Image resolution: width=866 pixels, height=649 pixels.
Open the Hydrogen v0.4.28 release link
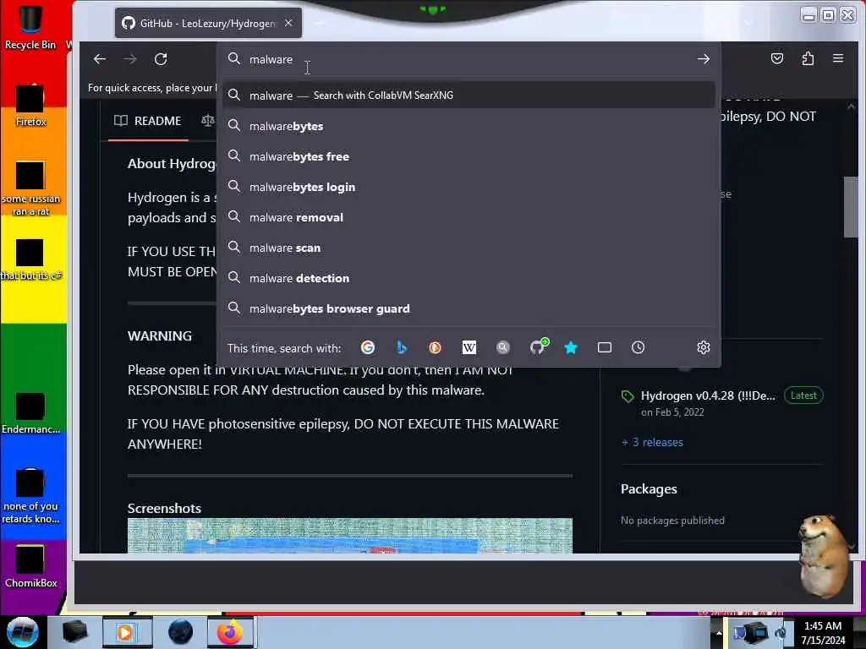pos(708,395)
